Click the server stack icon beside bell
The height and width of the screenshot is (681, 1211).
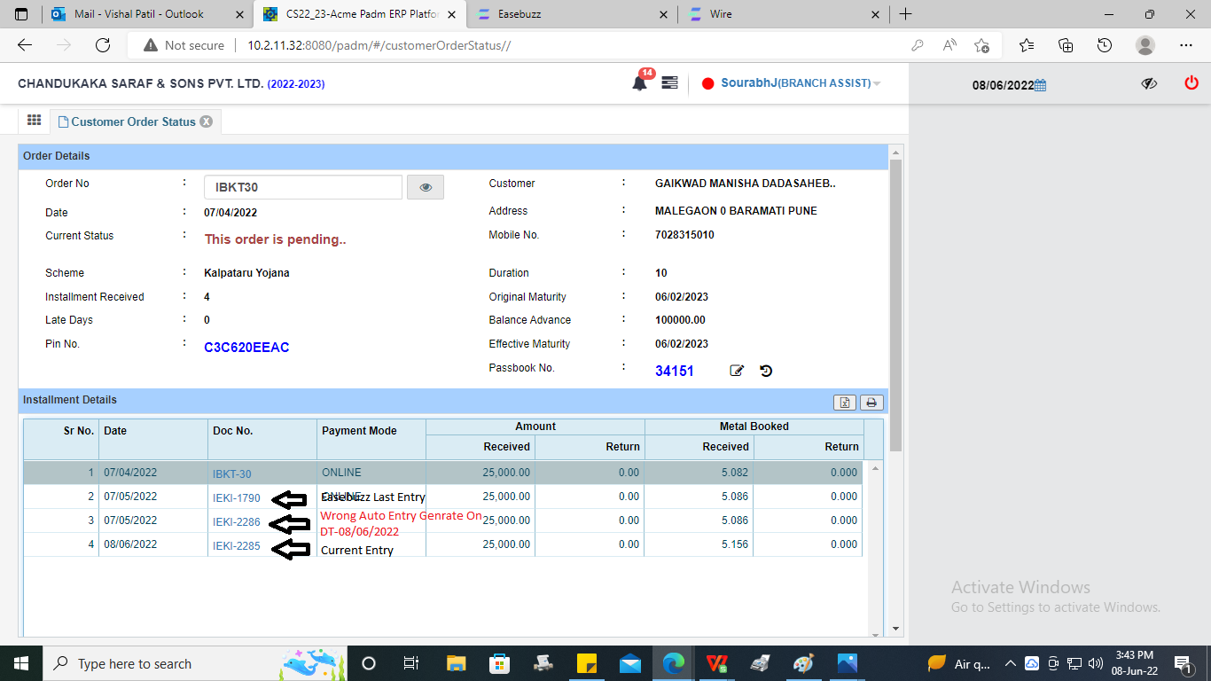(x=669, y=82)
